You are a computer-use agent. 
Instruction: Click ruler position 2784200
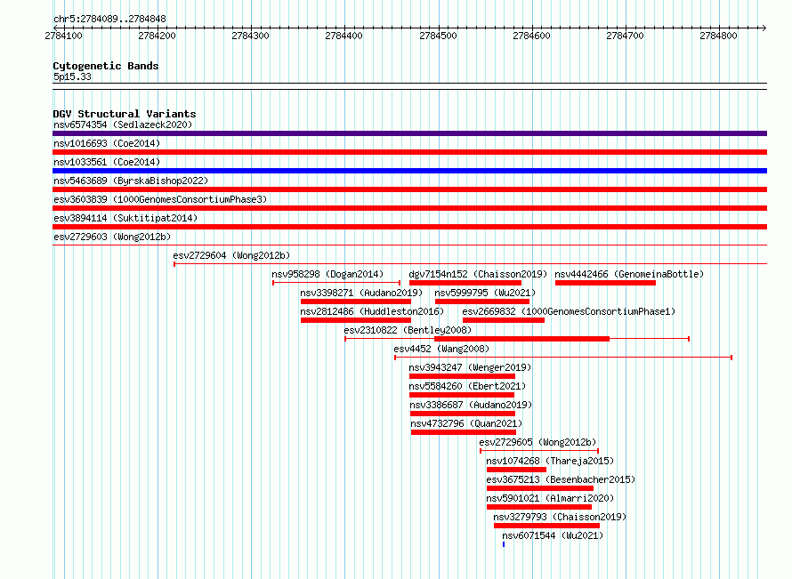(x=158, y=36)
